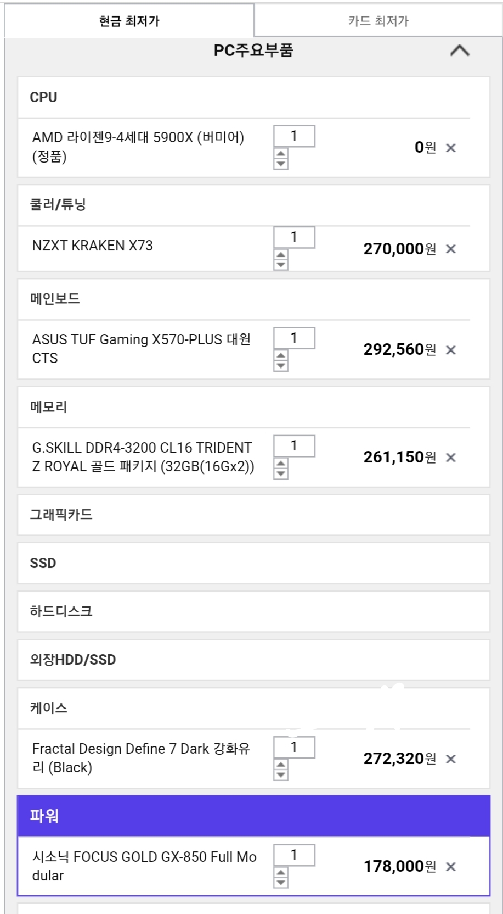
Task: Increase the CPU quantity with up arrow
Action: tap(281, 154)
